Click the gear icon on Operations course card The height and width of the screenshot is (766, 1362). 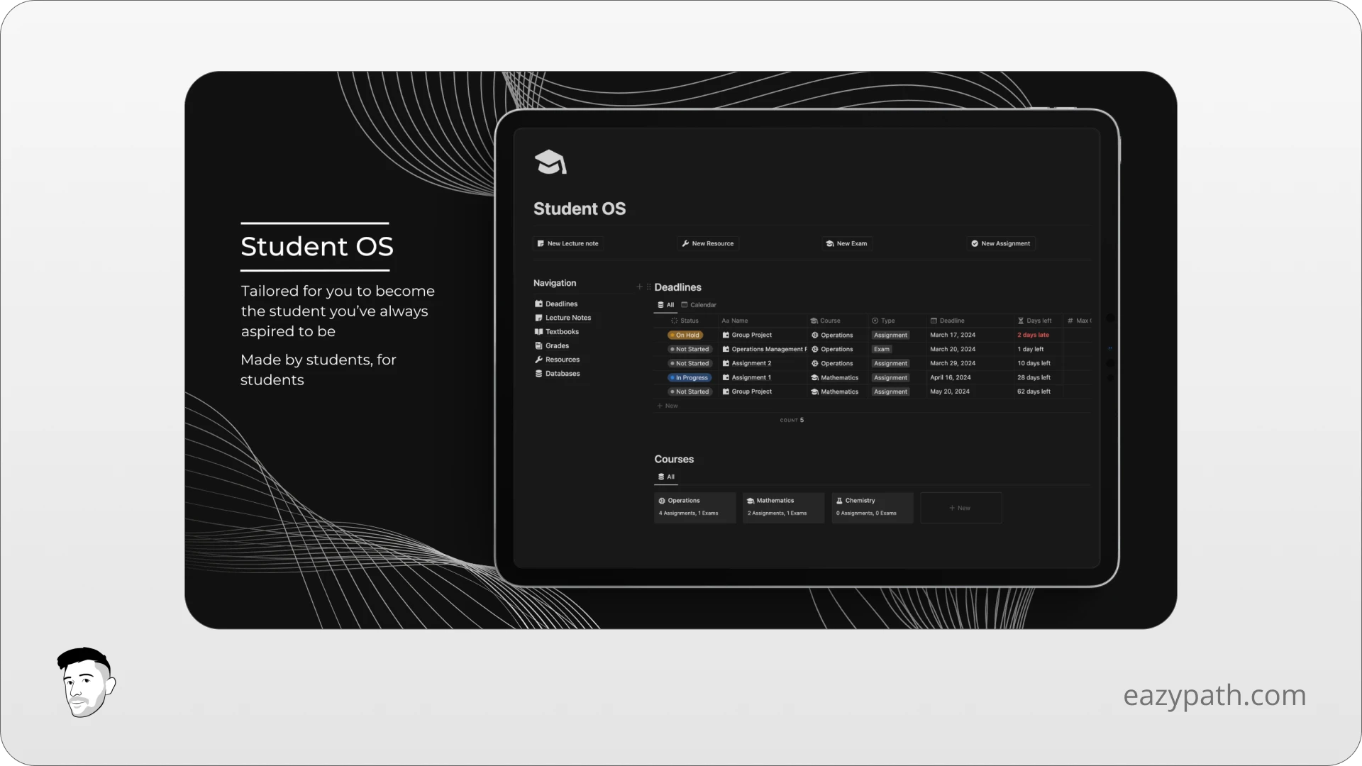[662, 501]
